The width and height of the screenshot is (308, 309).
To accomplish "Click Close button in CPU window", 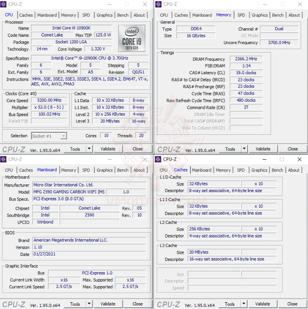I will (137, 149).
